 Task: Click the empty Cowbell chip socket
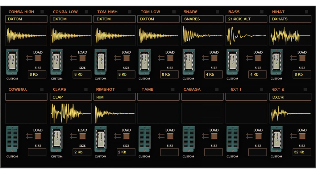point(12,139)
